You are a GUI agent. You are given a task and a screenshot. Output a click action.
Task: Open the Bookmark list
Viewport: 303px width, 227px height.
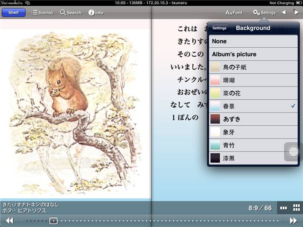[x=42, y=13]
